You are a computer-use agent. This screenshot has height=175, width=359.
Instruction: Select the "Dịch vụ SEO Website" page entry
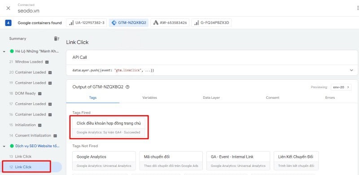click(x=37, y=146)
